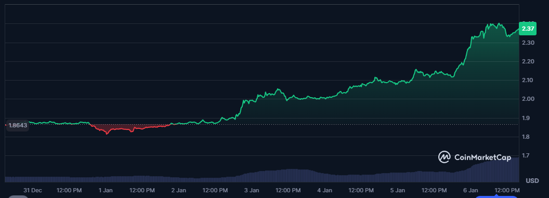
Task: Click the 2.00 price axis label
Action: (528, 99)
